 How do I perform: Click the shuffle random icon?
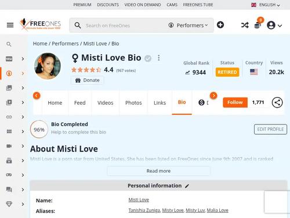pos(245,25)
